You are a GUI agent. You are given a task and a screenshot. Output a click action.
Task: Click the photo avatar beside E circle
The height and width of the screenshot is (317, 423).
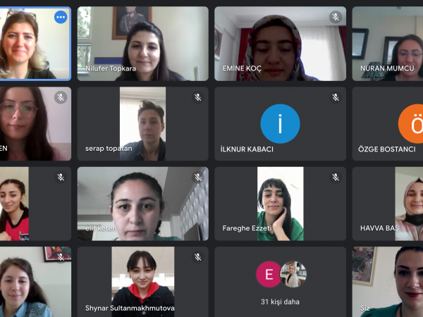coord(293,274)
